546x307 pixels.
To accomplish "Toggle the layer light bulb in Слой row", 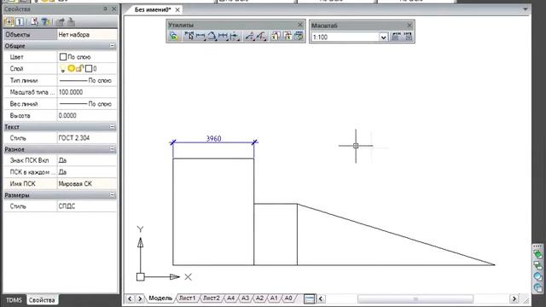I will 62,68.
